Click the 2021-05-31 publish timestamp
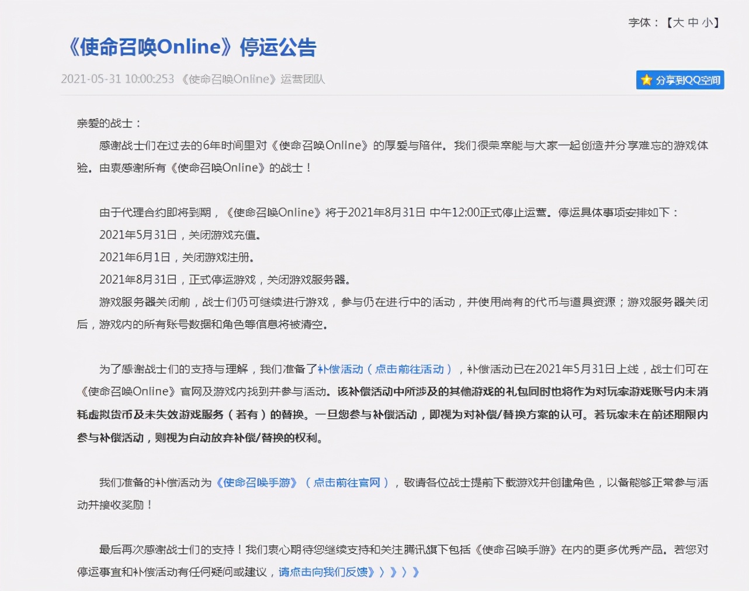This screenshot has height=591, width=749. click(117, 79)
